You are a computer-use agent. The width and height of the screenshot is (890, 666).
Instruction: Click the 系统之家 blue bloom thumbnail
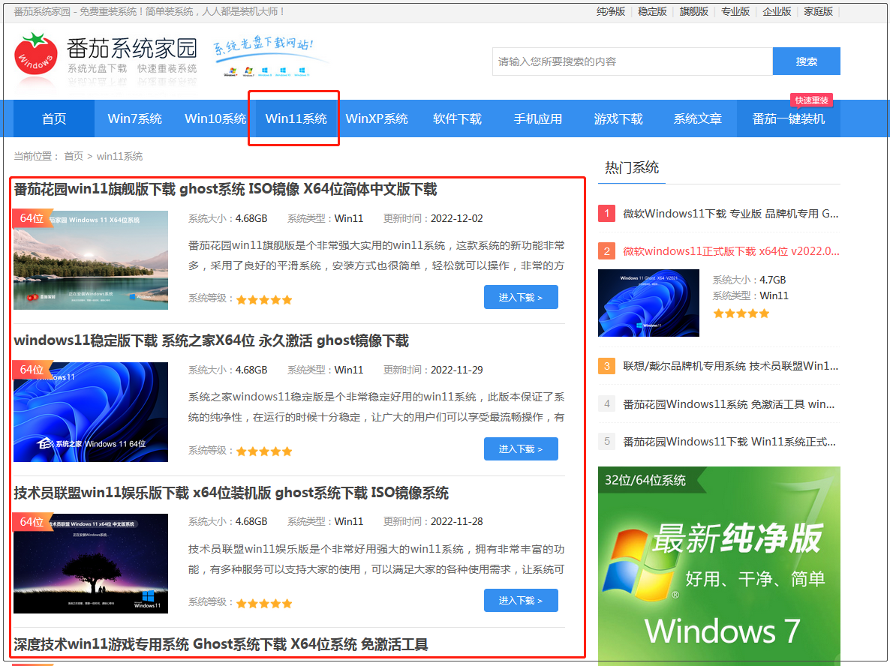pos(91,412)
